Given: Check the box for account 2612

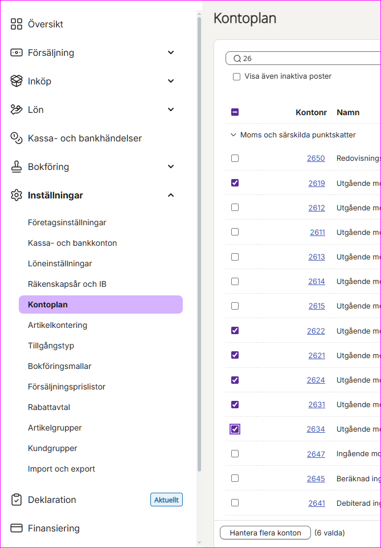Looking at the screenshot, I should click(235, 208).
